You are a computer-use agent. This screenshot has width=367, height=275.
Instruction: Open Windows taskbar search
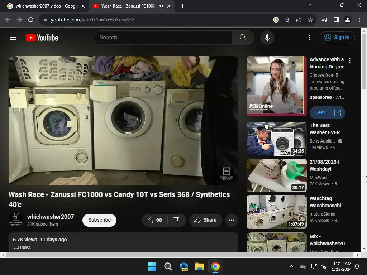(x=168, y=266)
